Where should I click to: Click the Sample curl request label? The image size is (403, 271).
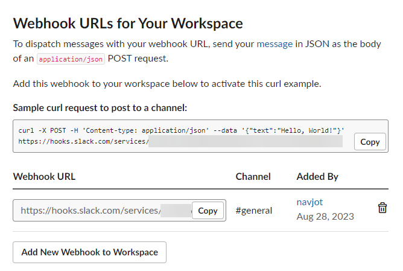[100, 108]
